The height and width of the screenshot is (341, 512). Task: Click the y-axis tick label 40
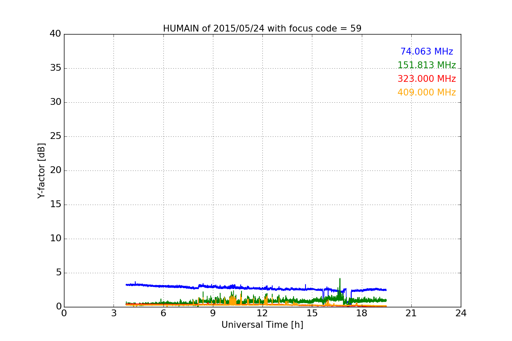[x=55, y=34]
